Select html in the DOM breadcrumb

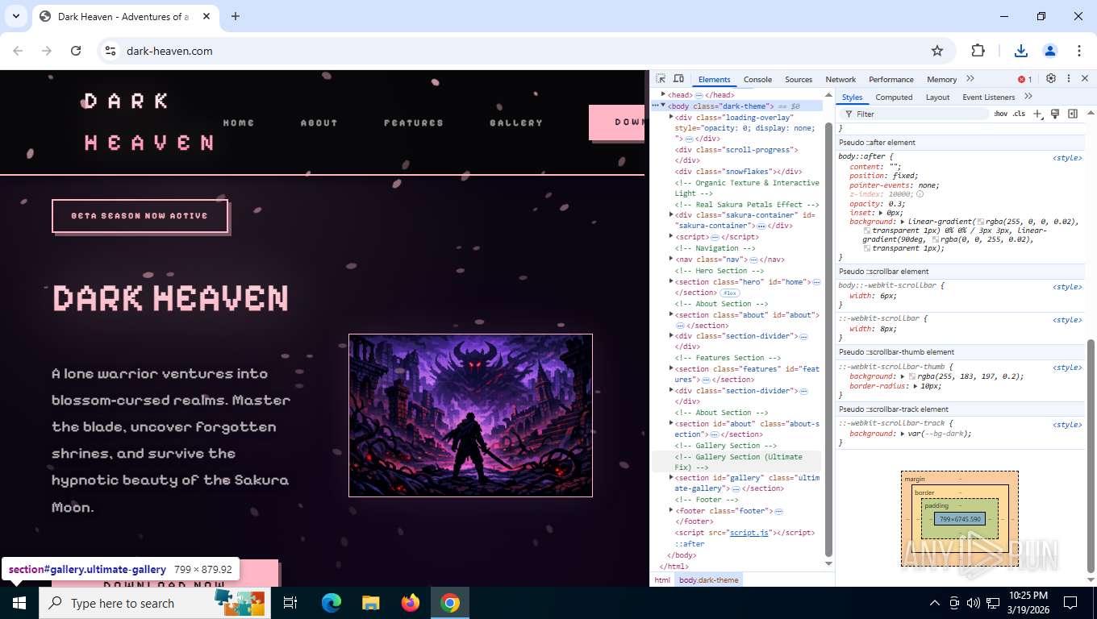[x=662, y=580]
